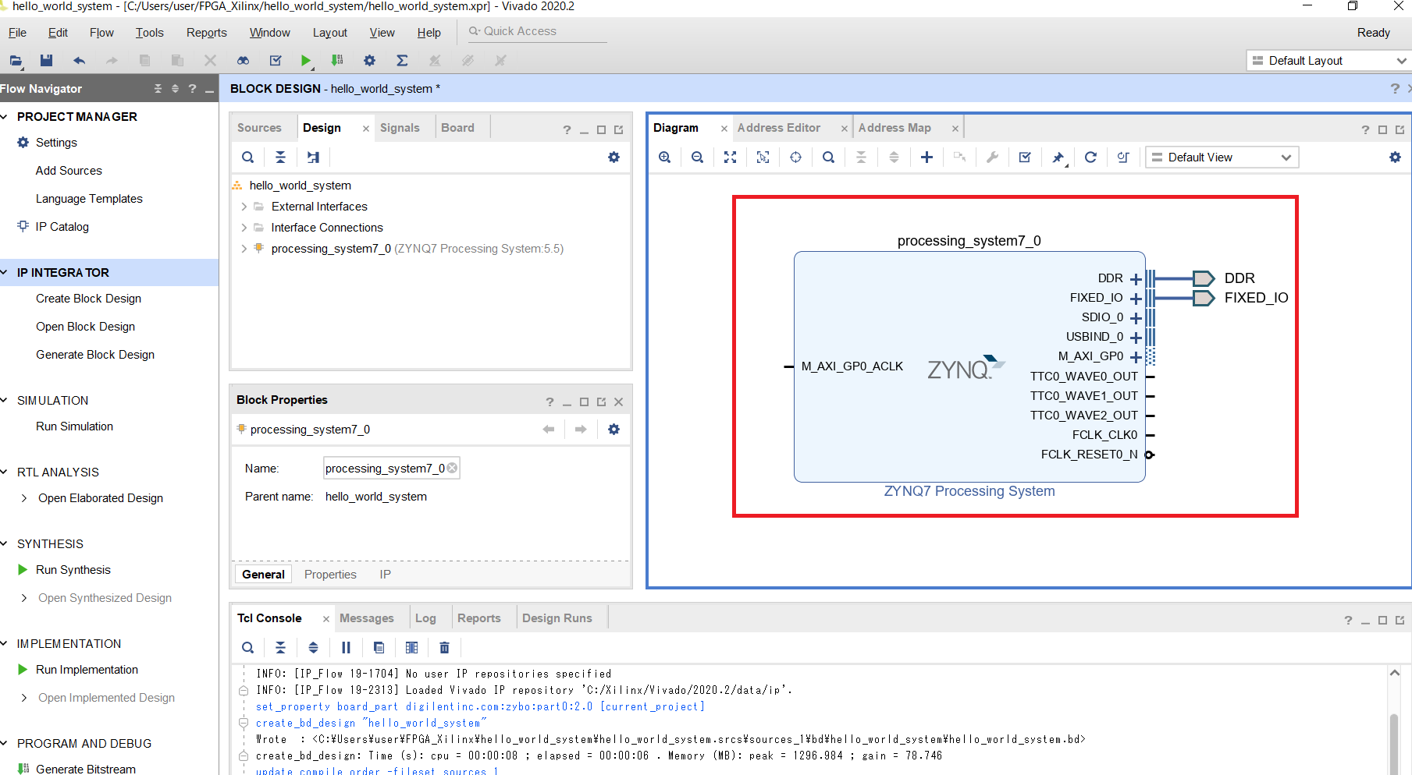This screenshot has width=1412, height=775.
Task: Add IP with the plus icon in Diagram
Action: click(x=927, y=157)
